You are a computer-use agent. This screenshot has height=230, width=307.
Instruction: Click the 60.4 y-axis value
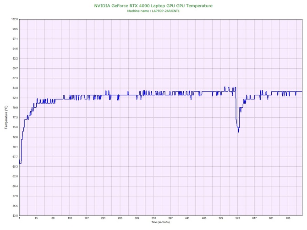coord(15,186)
